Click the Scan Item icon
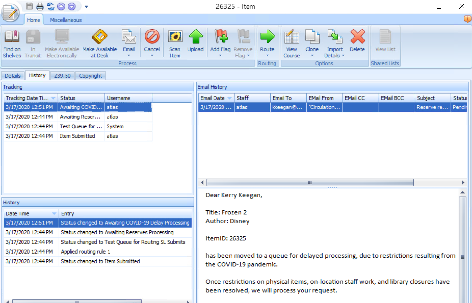This screenshot has width=472, height=303. coord(175,37)
